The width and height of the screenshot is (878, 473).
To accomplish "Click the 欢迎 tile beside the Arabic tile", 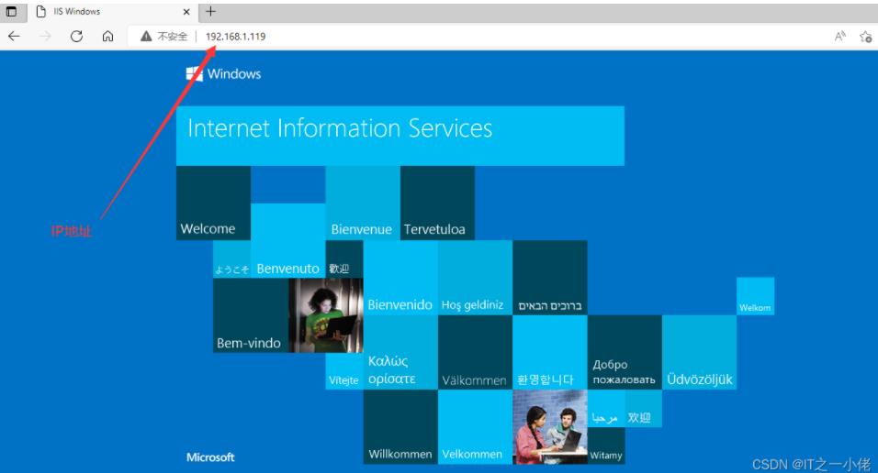I will click(644, 409).
